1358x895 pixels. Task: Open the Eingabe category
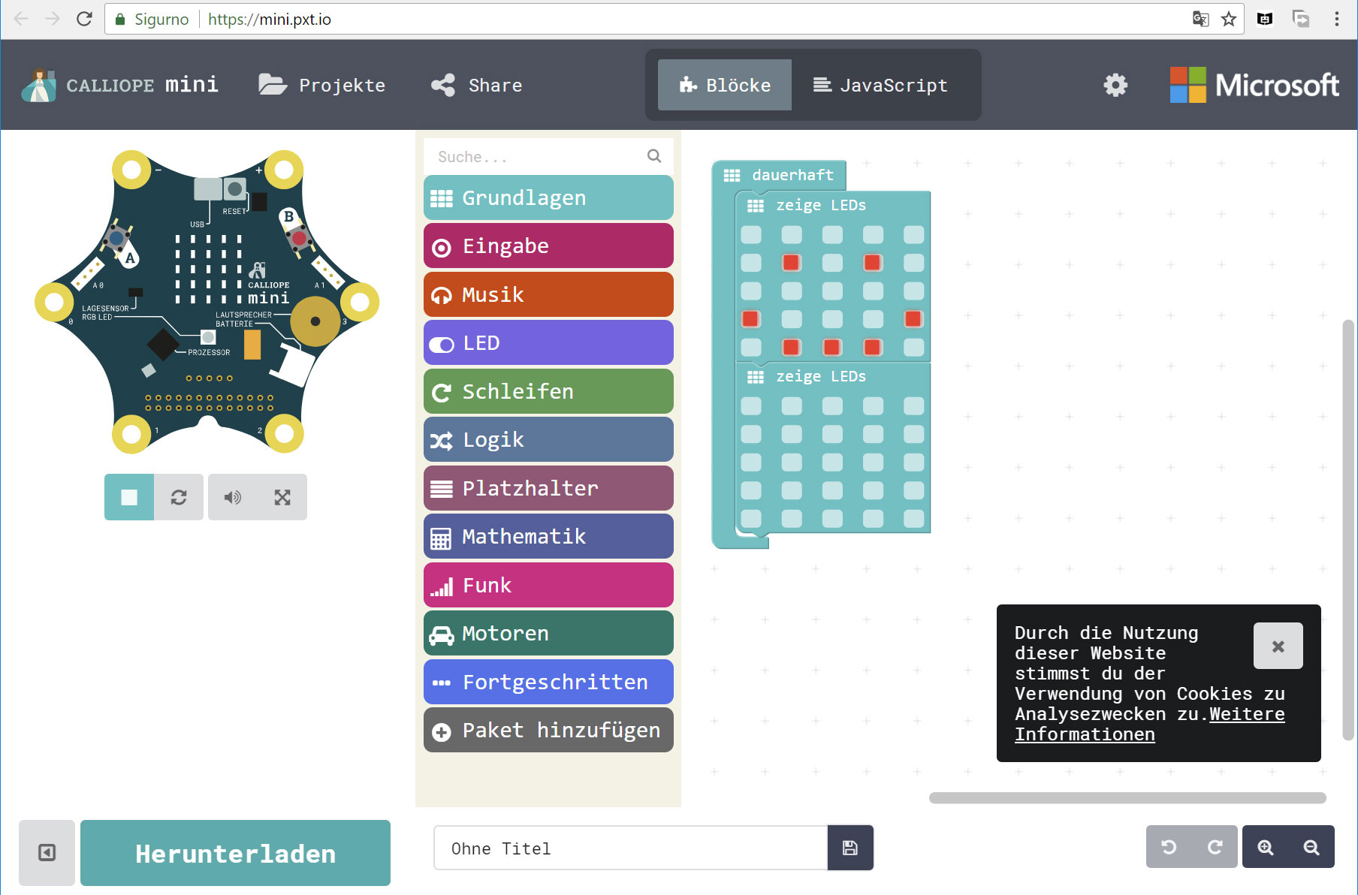click(x=548, y=246)
